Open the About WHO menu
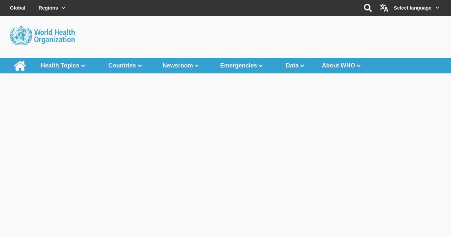 click(338, 66)
